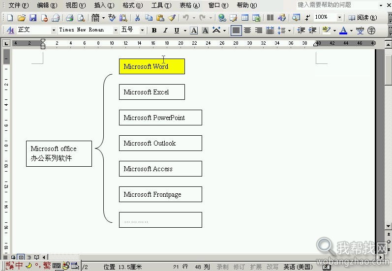Toggle the tab stop type selector on the ruler
Screen dimensions: 392x271
pyautogui.click(x=6, y=43)
